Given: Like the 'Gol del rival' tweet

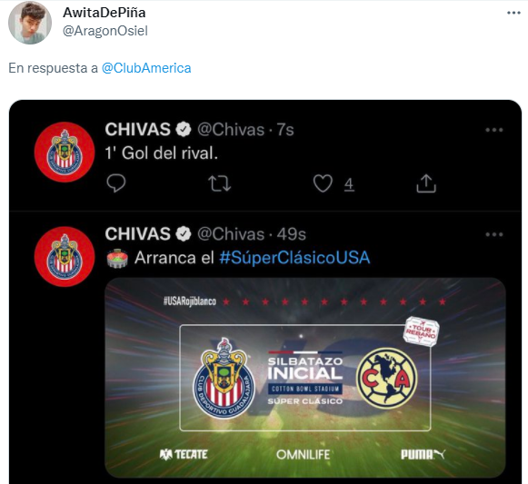Looking at the screenshot, I should 323,183.
